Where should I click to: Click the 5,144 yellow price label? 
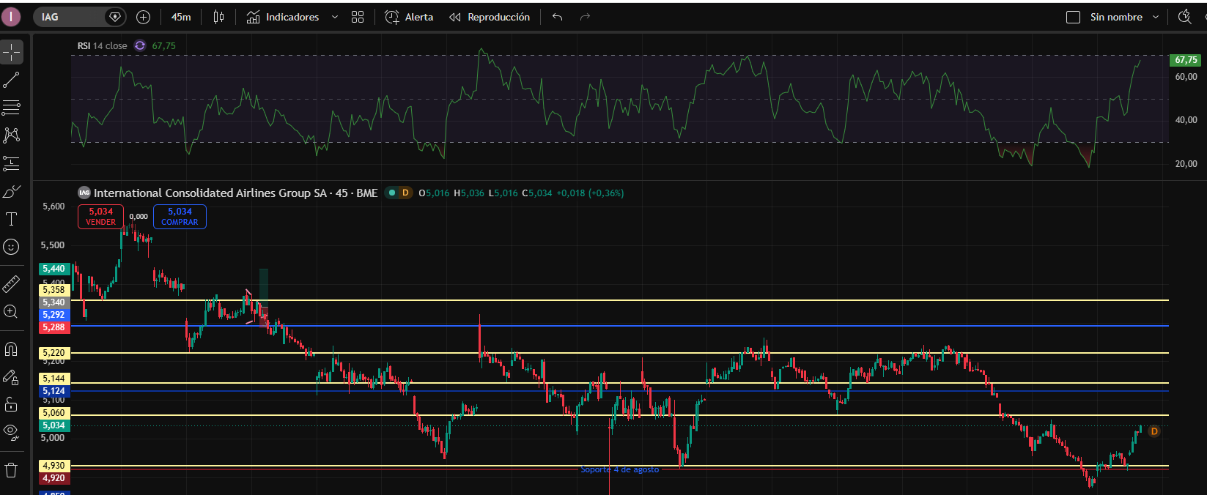point(53,379)
